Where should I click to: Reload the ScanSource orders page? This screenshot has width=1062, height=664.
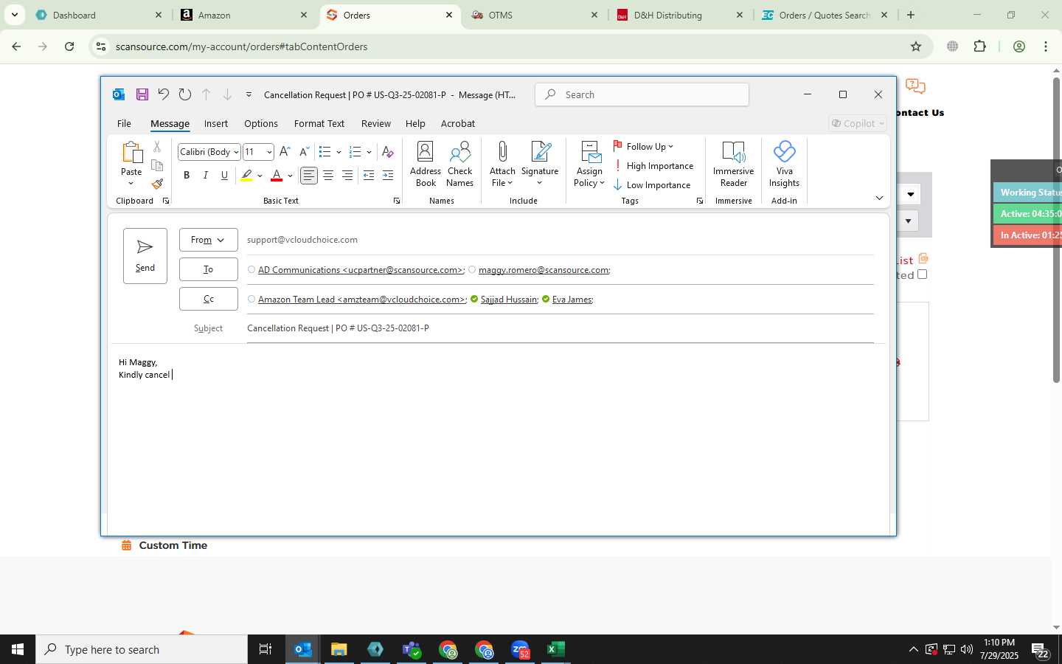click(x=69, y=46)
